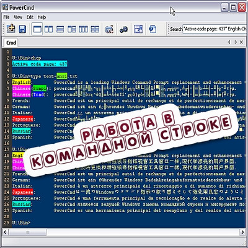Click blue 'Trad' highlighted word

click(38, 95)
